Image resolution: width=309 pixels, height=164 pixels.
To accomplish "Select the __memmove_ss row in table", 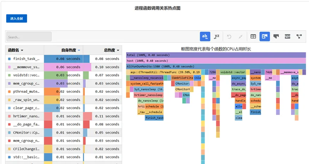I will [x=64, y=67].
